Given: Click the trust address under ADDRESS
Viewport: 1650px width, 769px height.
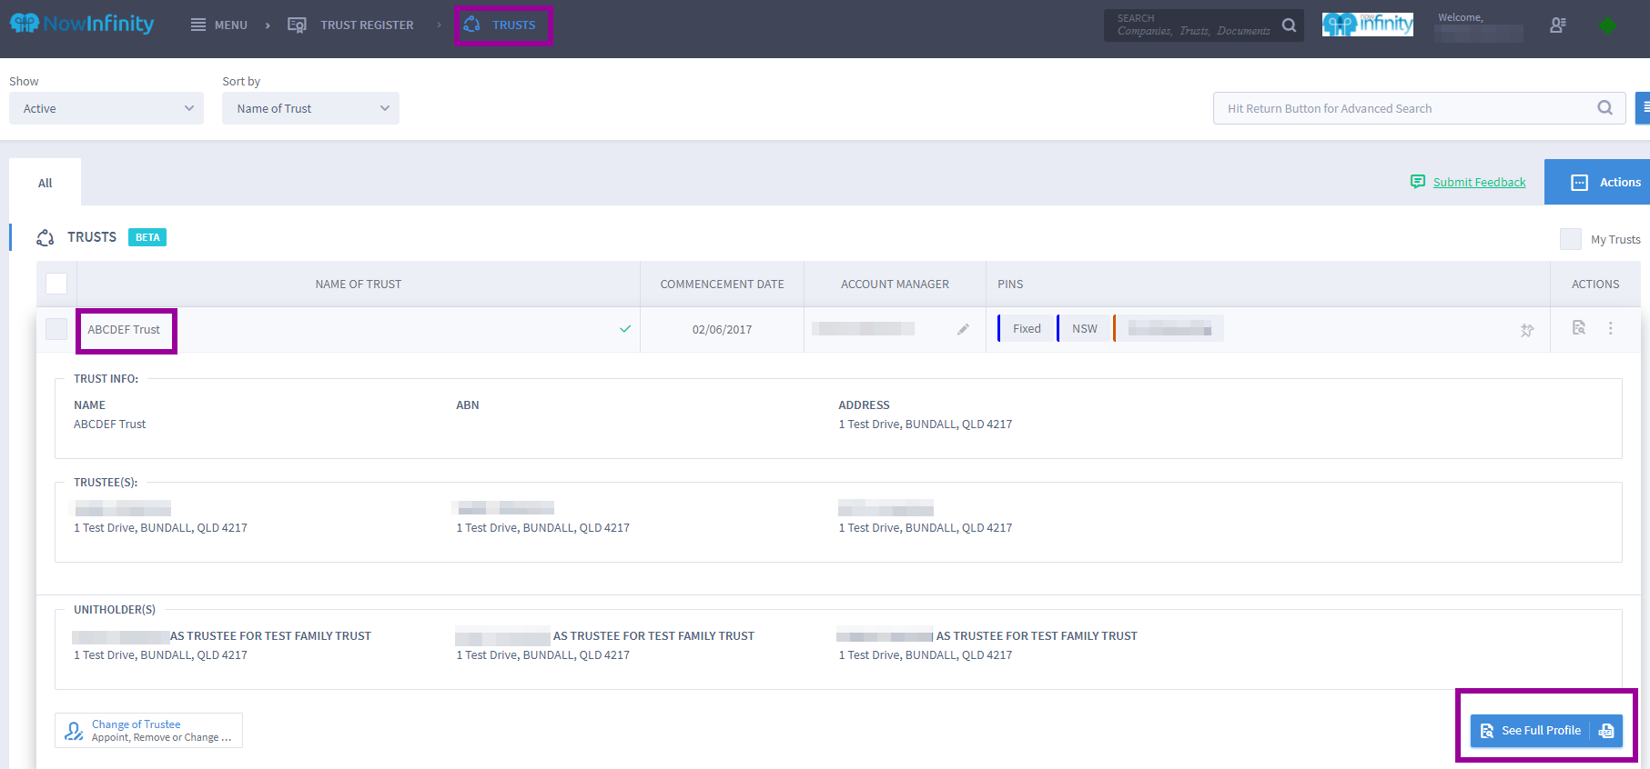Looking at the screenshot, I should 925,424.
